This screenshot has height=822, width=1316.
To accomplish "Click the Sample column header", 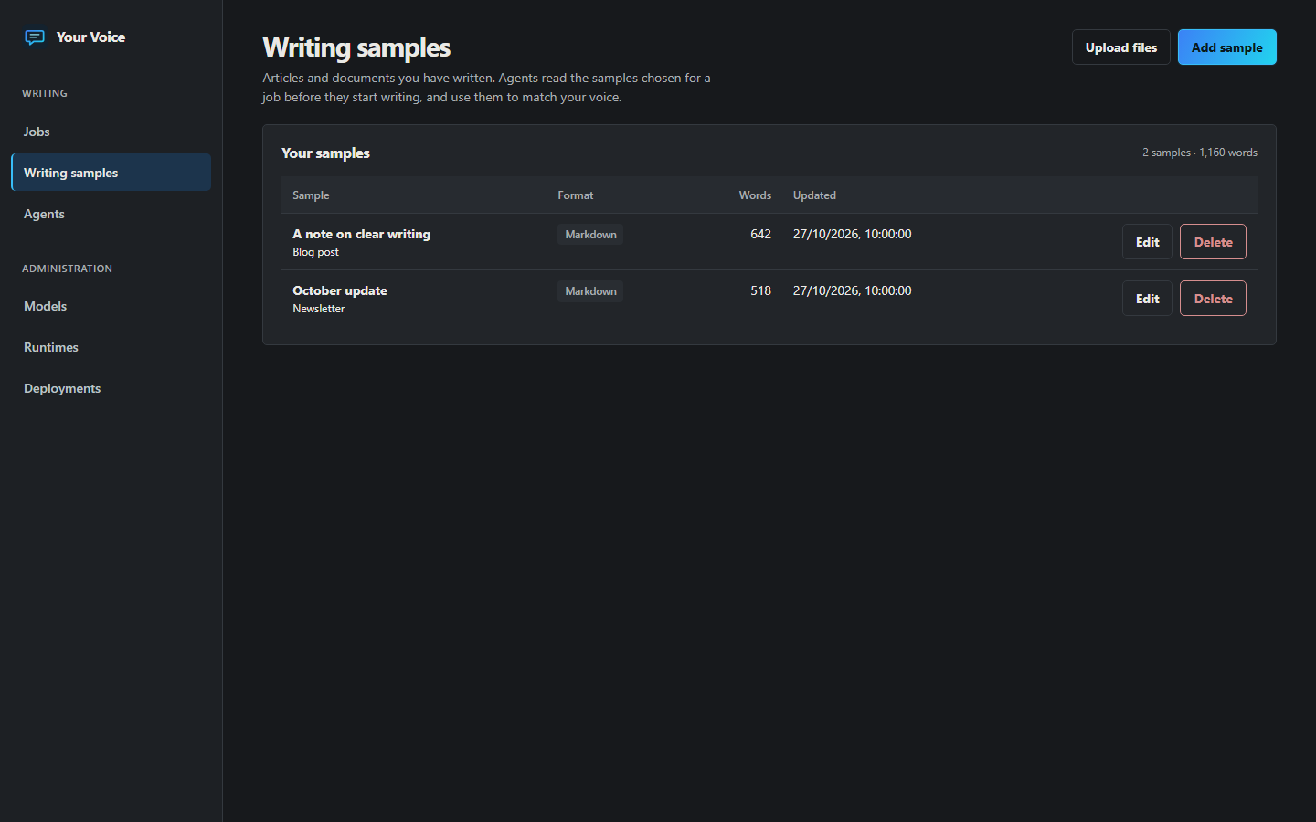I will [x=311, y=195].
